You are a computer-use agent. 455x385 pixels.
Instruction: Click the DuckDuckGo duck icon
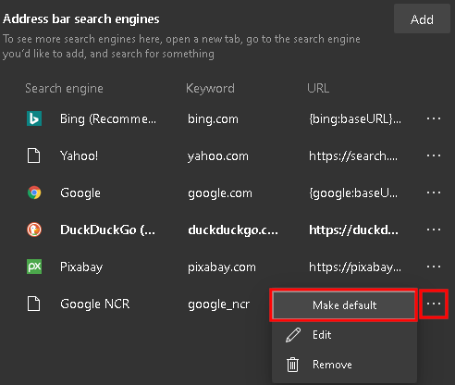click(x=34, y=230)
